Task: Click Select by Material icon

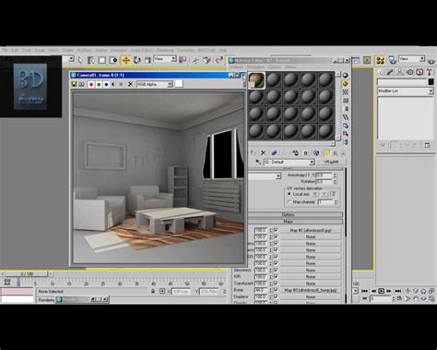Action: (x=346, y=134)
